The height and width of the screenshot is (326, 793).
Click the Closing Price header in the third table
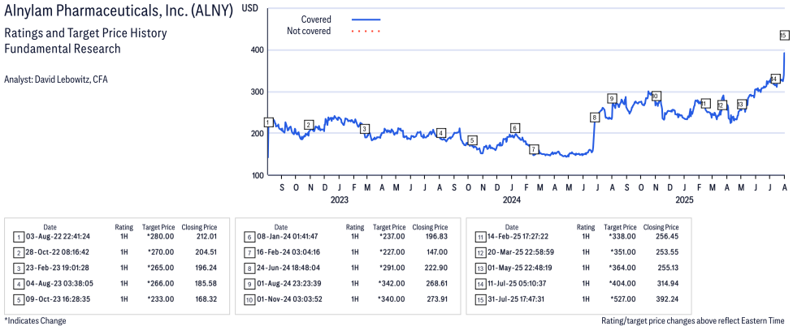[661, 227]
